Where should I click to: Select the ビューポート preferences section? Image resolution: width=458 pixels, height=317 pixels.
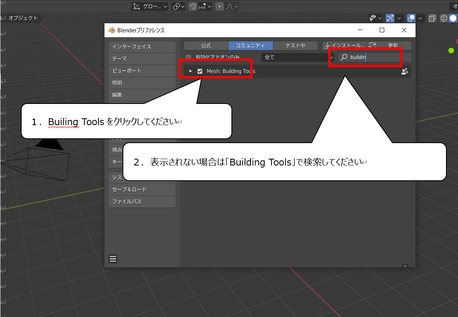coord(142,71)
